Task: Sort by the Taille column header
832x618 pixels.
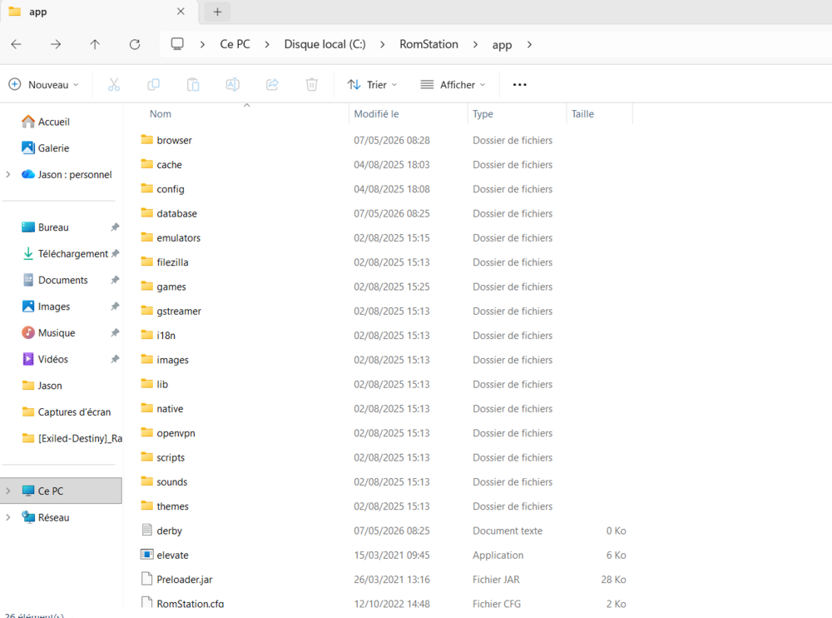Action: 582,114
